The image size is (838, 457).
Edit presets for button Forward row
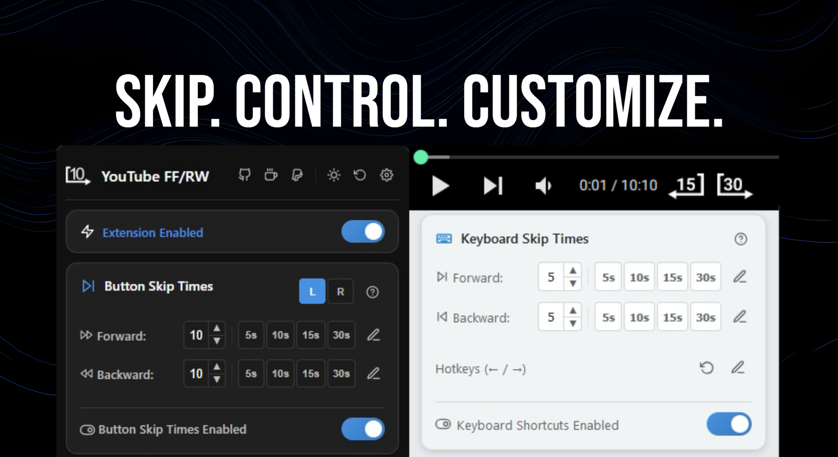373,335
